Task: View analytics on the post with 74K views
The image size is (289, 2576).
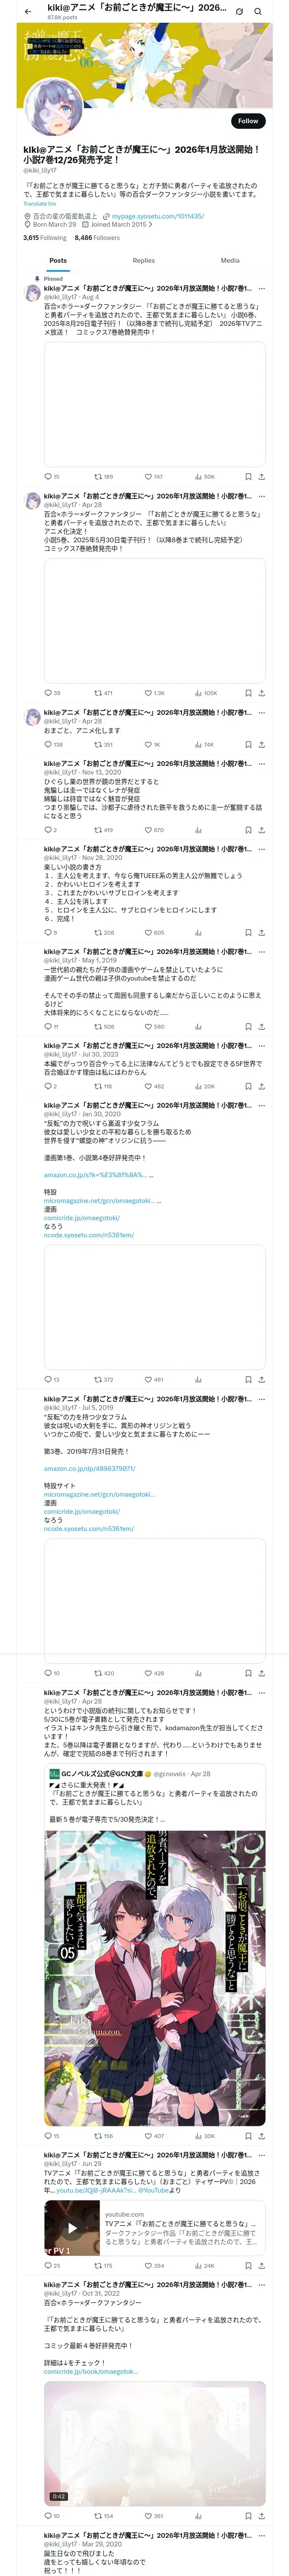Action: tap(204, 745)
